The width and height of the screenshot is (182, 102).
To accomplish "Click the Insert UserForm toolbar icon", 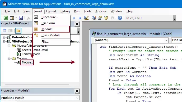I will [x=12, y=18].
